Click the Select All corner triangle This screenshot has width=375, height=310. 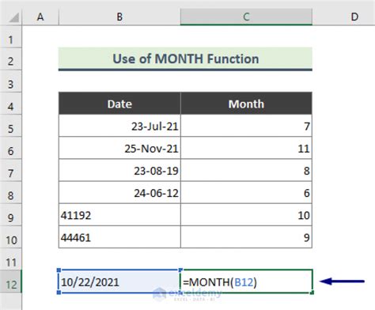click(x=14, y=17)
